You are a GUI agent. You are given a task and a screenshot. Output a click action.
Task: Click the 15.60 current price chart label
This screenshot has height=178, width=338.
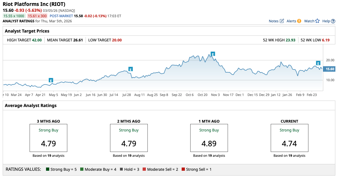coord(330,69)
